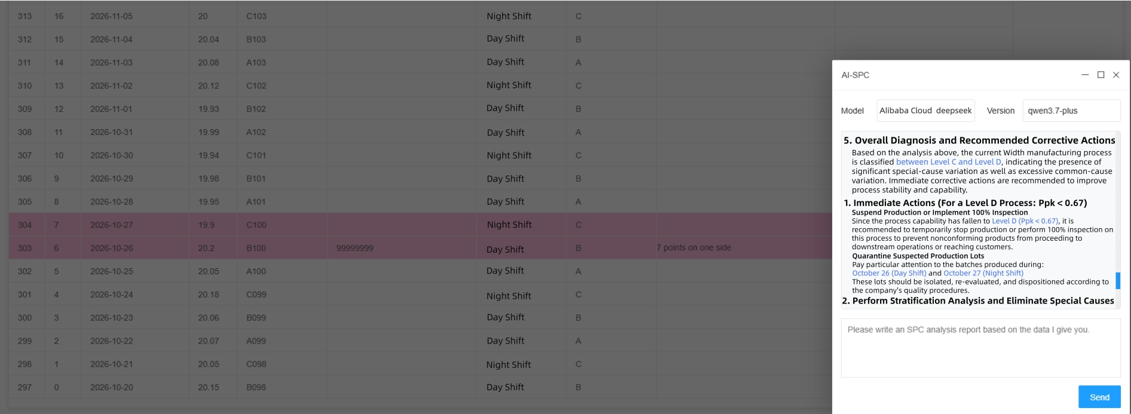Close the AI-SPC dialog

(x=1116, y=75)
